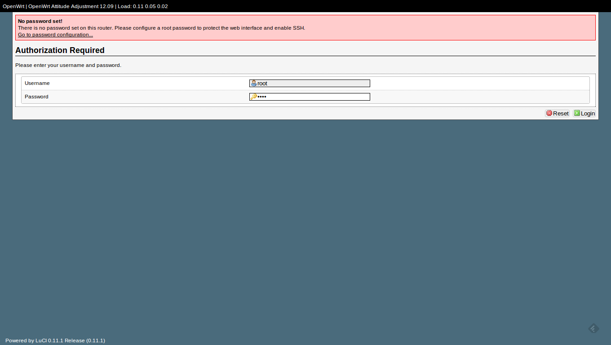Click the key icon in Password field

click(x=254, y=97)
